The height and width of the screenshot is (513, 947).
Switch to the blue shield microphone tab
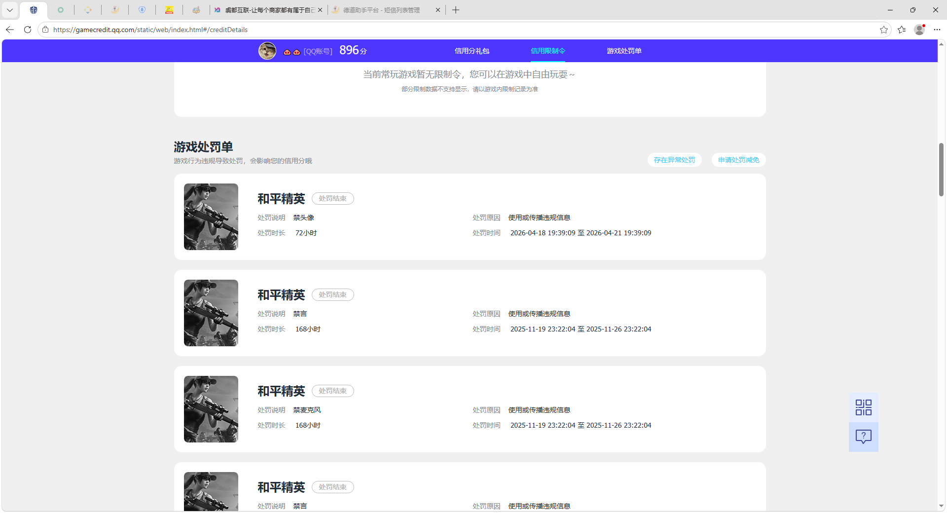coord(142,10)
